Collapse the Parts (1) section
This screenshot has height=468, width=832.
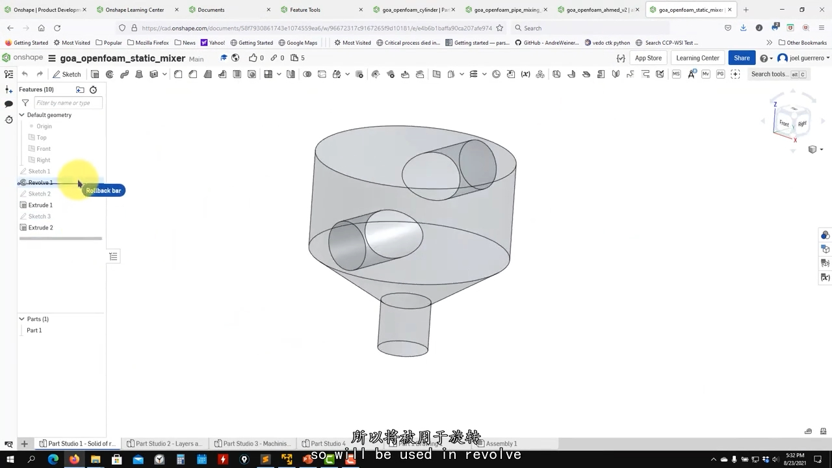click(21, 318)
